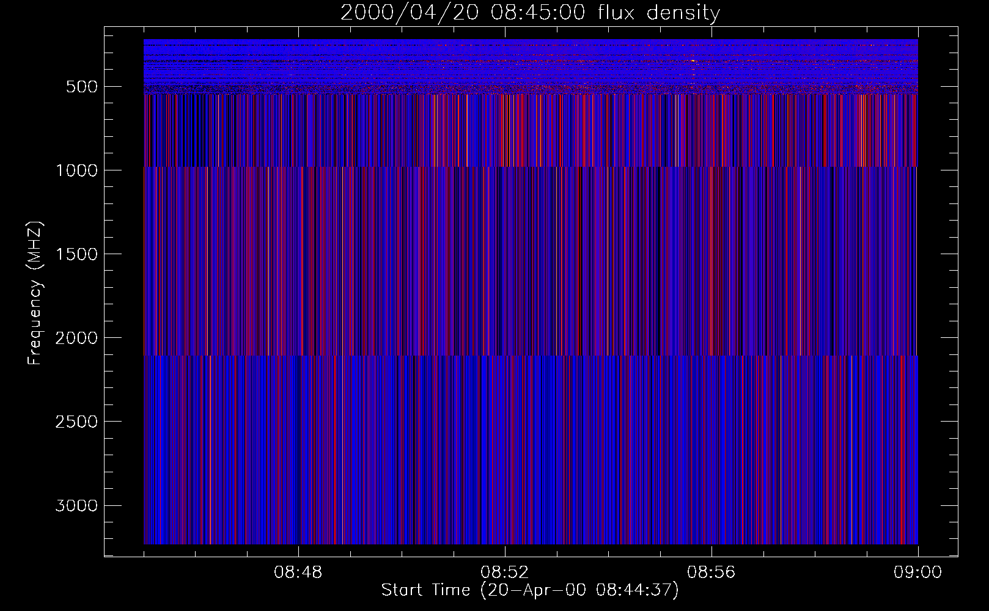
Task: Click the 08:56 time tick label
Action: tap(711, 573)
